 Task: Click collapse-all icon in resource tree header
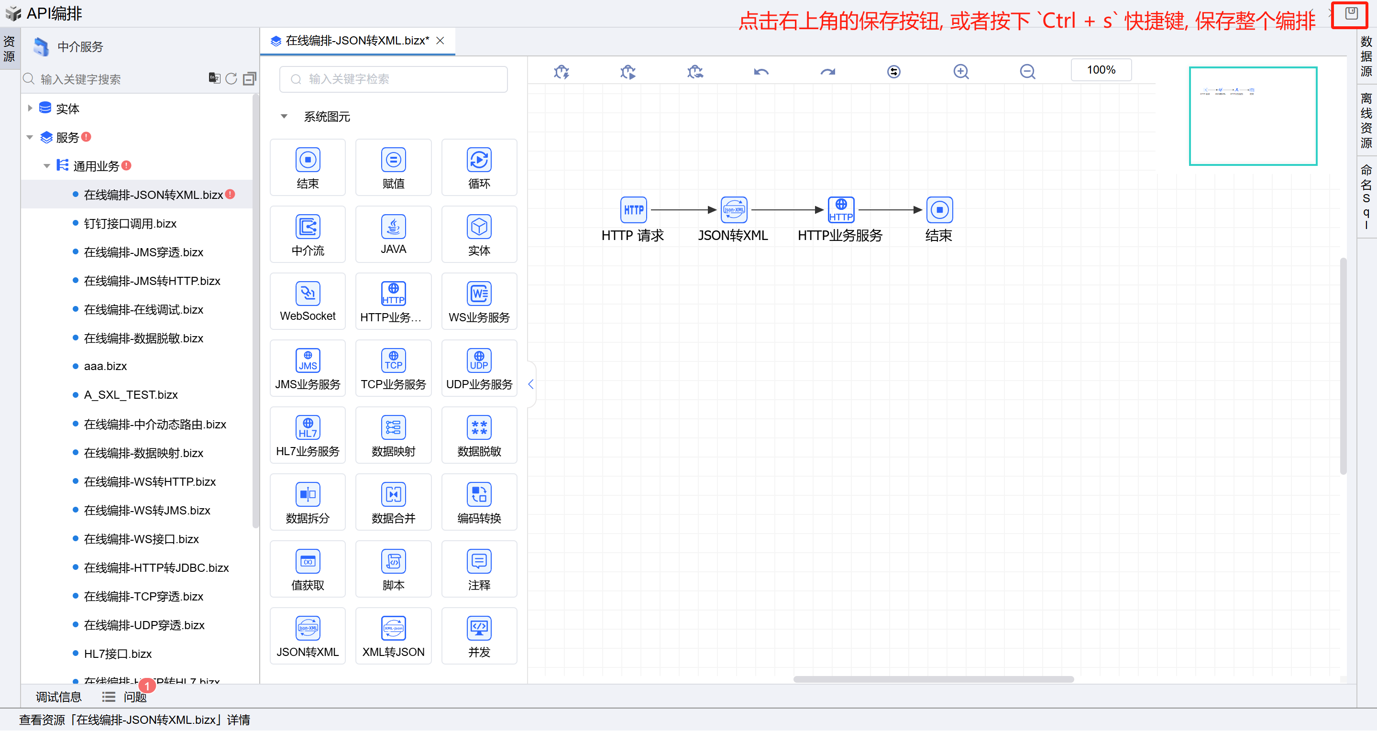(249, 79)
